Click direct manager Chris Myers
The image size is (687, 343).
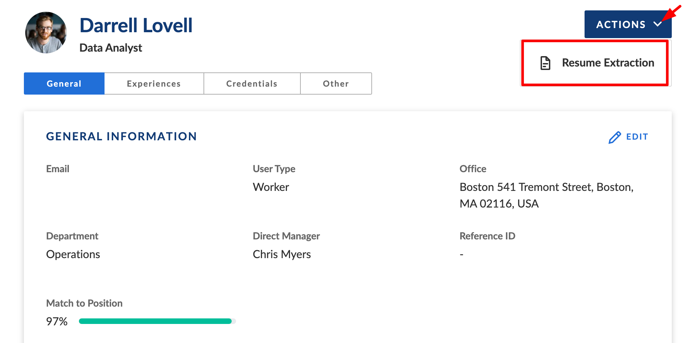[x=282, y=254]
